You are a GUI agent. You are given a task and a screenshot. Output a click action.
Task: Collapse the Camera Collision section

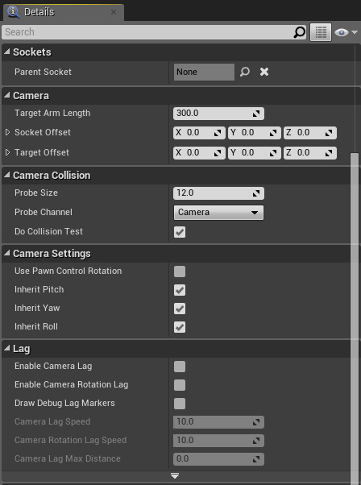click(6, 175)
